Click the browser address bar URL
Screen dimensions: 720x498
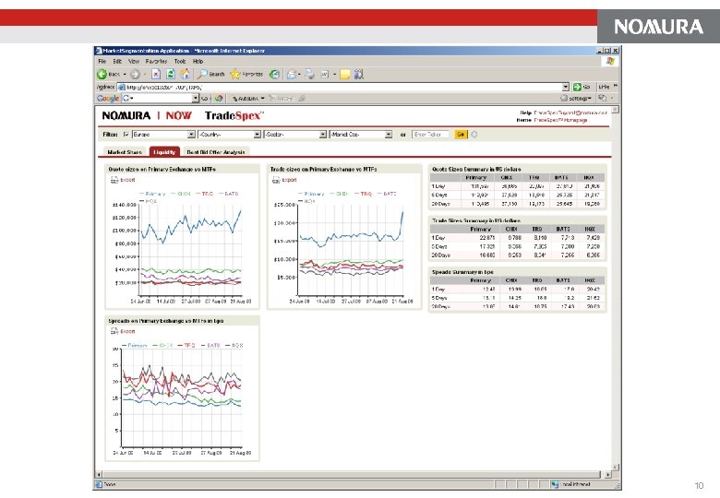(340, 87)
